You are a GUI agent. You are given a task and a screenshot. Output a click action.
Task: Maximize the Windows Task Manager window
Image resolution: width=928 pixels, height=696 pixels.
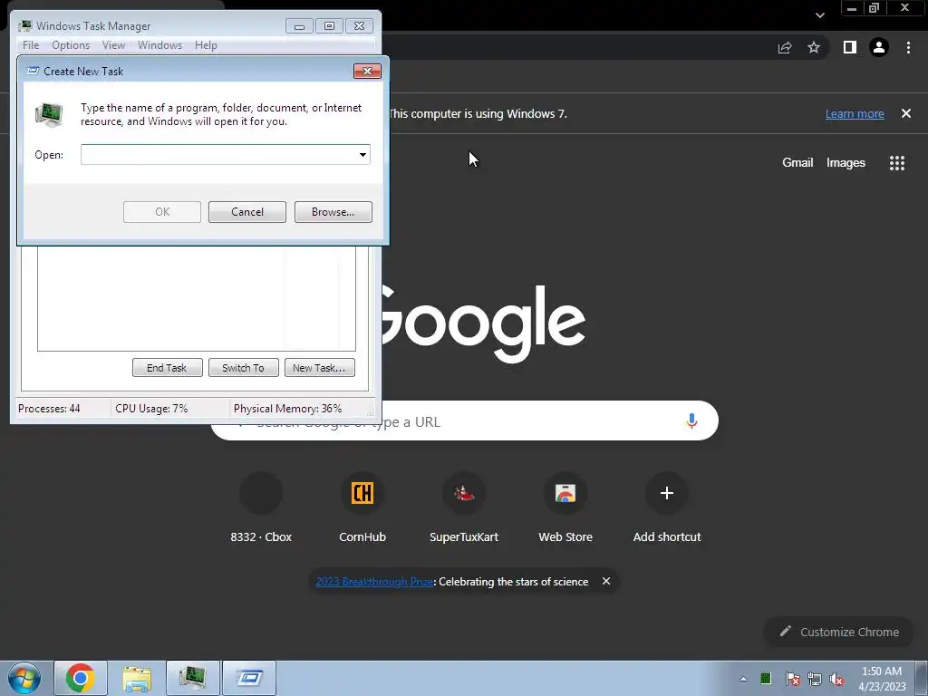329,26
